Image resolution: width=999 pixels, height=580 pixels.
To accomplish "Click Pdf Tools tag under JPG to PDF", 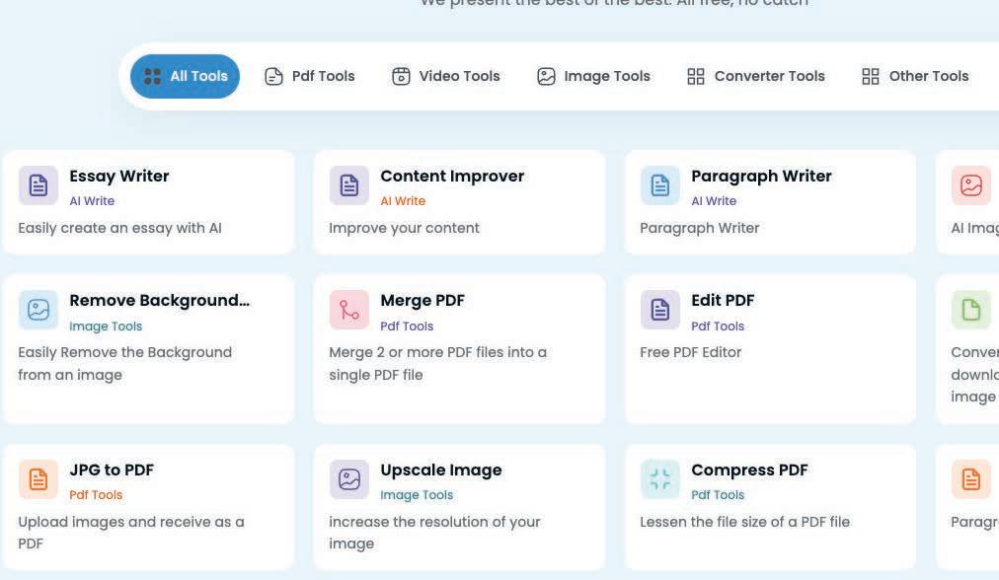I will [x=96, y=495].
